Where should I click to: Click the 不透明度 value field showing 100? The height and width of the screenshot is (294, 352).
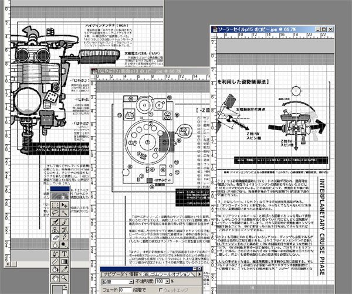(160, 282)
